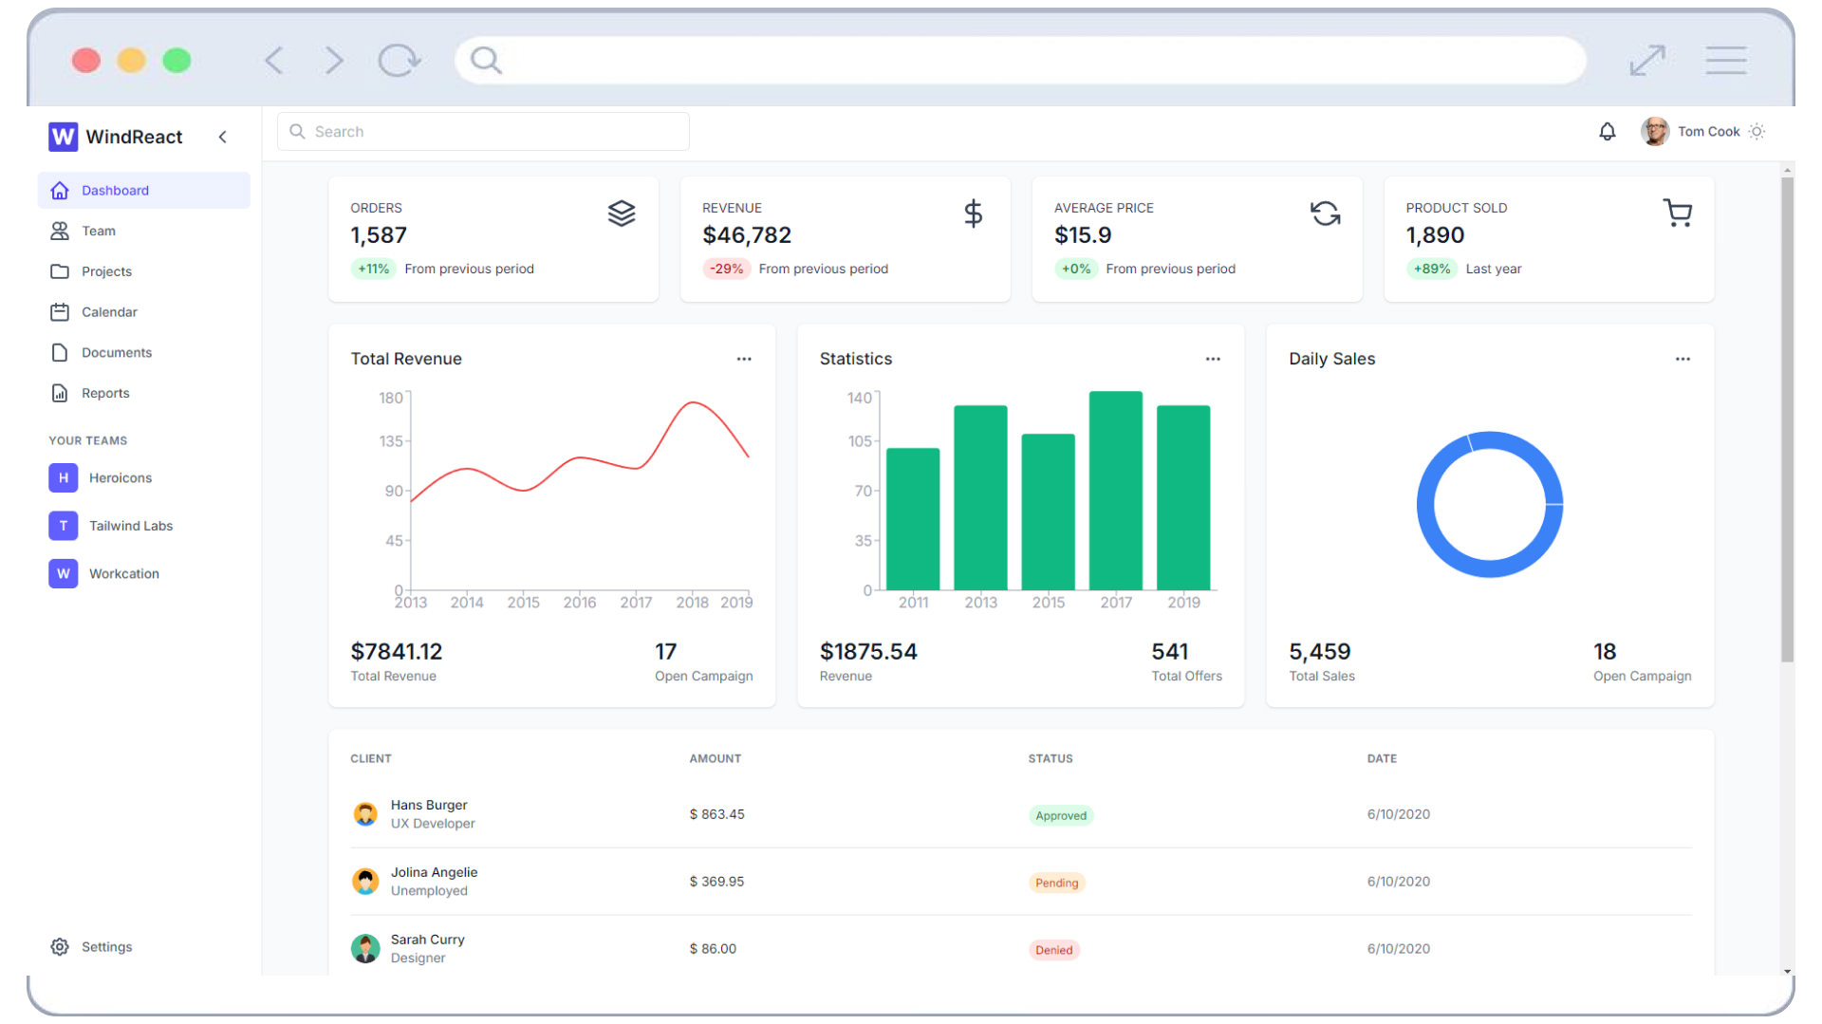The height and width of the screenshot is (1024, 1822).
Task: Click the 2017 bar in Statistics chart
Action: coord(1116,491)
